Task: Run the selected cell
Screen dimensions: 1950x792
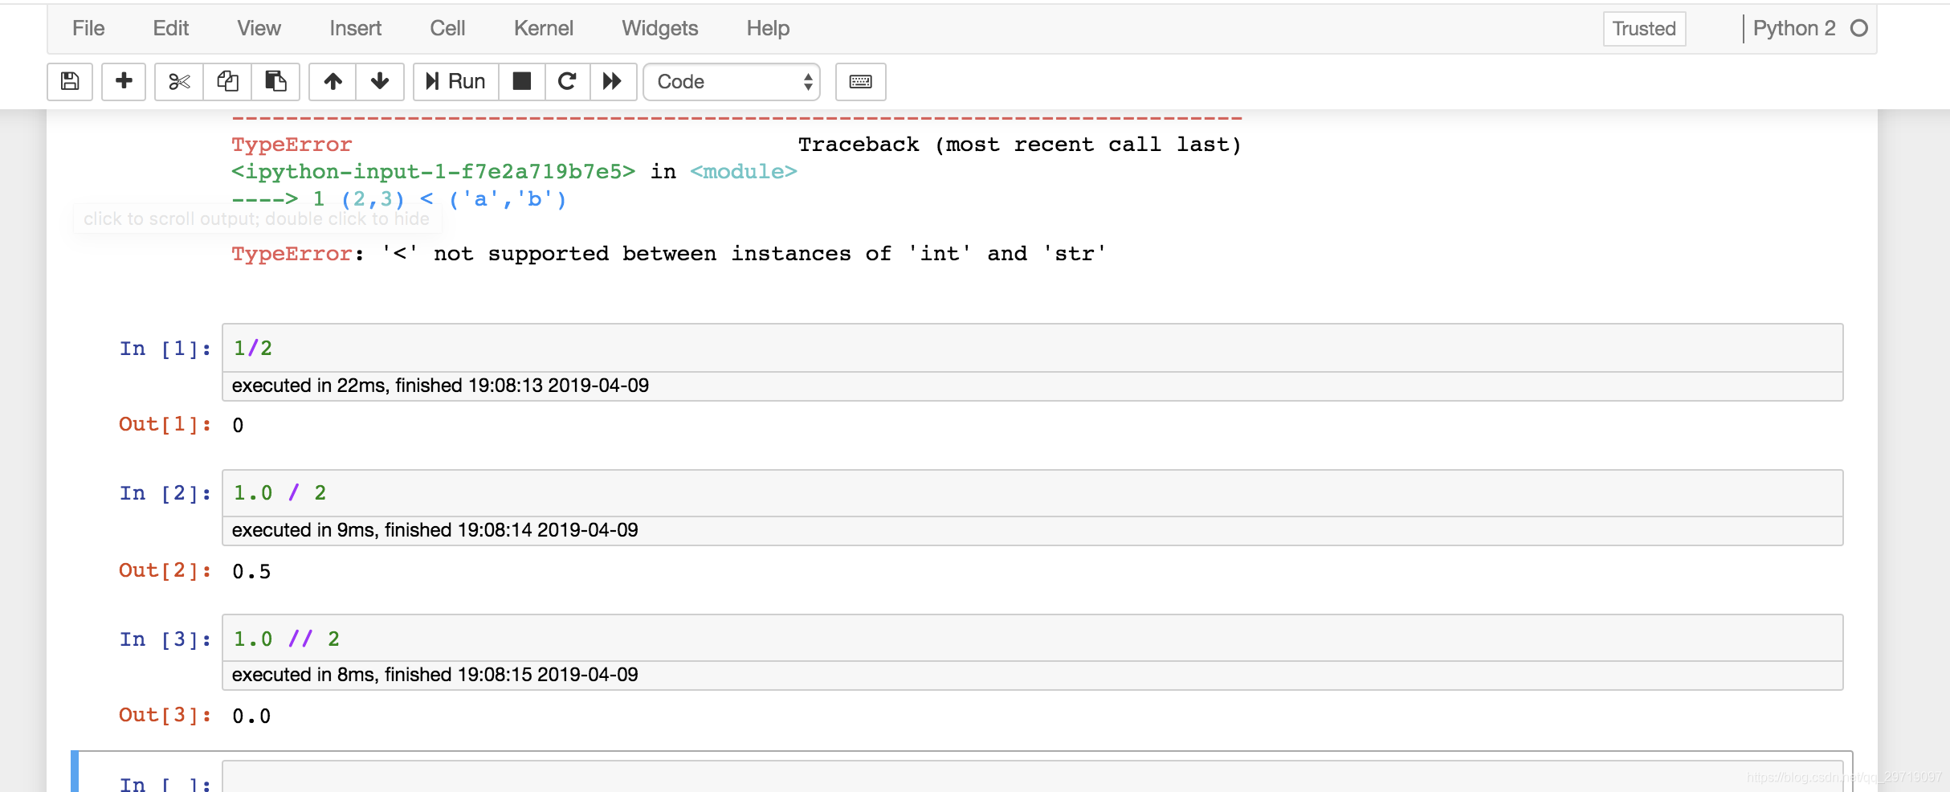Action: pos(456,81)
